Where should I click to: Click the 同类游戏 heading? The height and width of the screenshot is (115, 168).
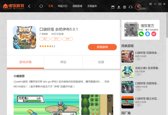click(x=127, y=46)
